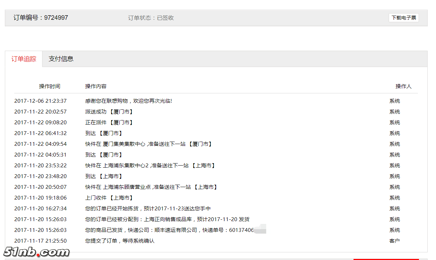Click 系统 operator in the 2017-12-06 row

coord(395,101)
